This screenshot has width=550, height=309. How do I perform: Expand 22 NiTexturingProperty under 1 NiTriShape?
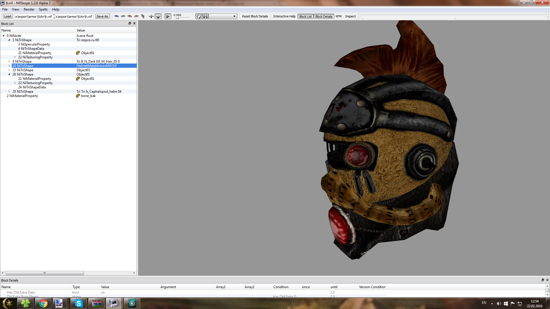(x=15, y=57)
